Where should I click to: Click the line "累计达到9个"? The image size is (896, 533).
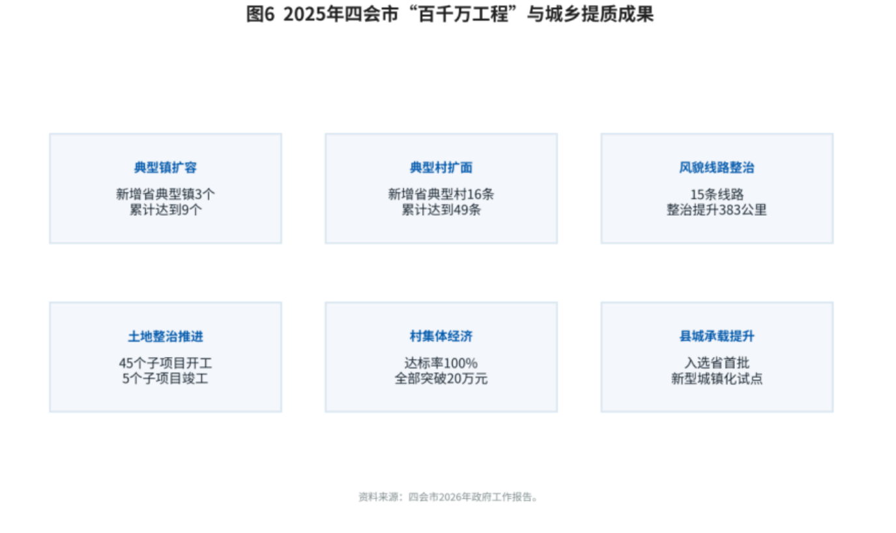coord(166,210)
